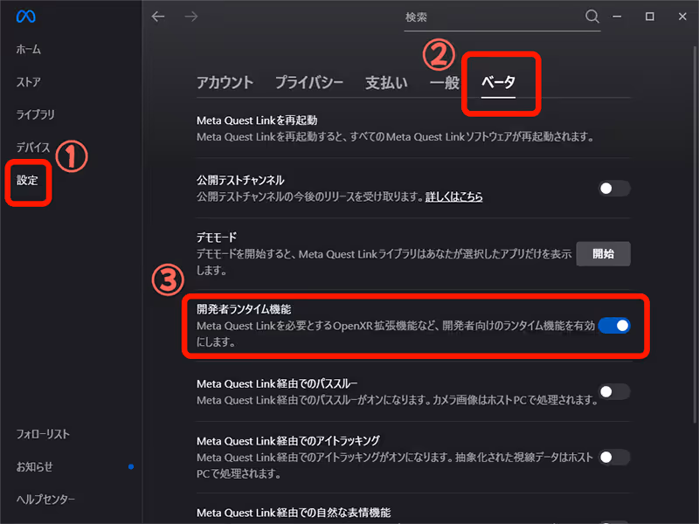Screen dimensions: 699x524
Task: Switch to the ベータ tab
Action: tap(499, 83)
